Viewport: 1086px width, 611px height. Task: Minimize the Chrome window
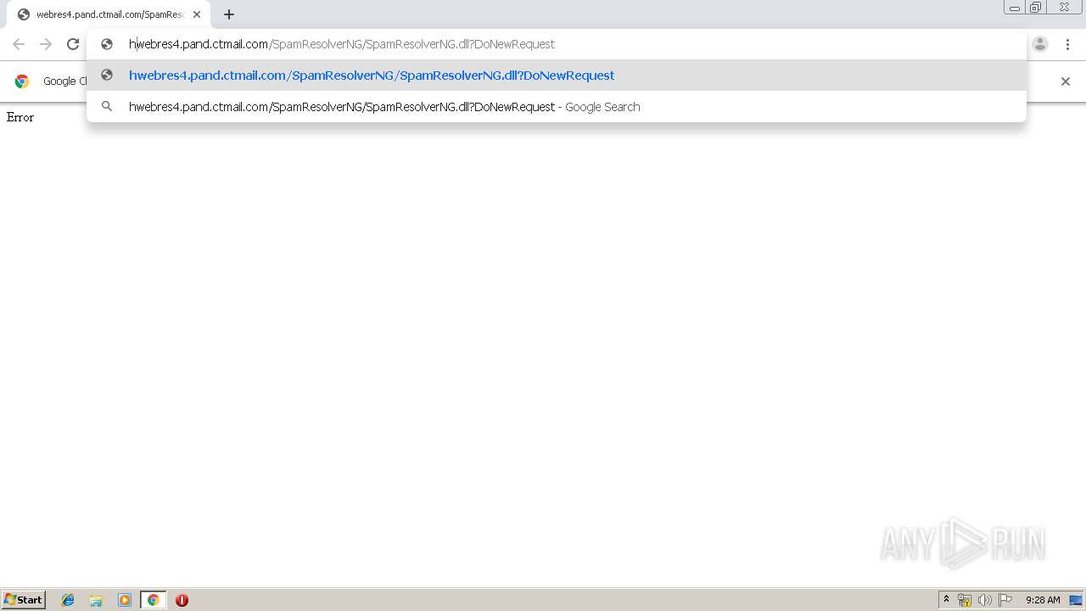click(1015, 8)
